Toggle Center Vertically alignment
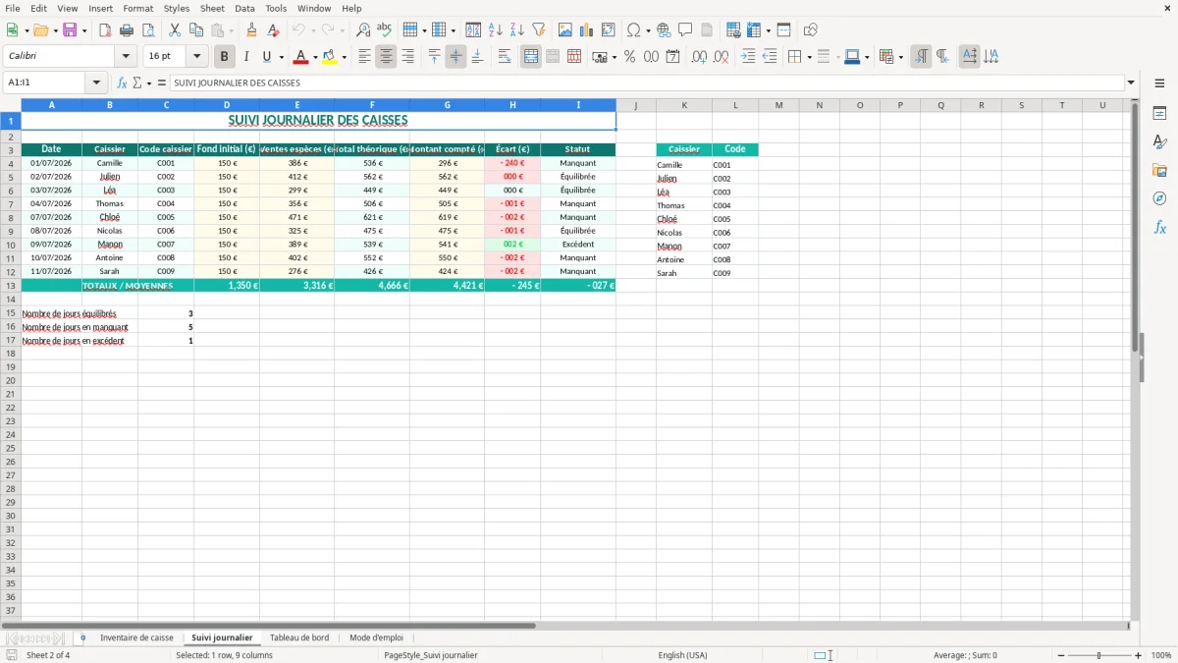 click(455, 57)
